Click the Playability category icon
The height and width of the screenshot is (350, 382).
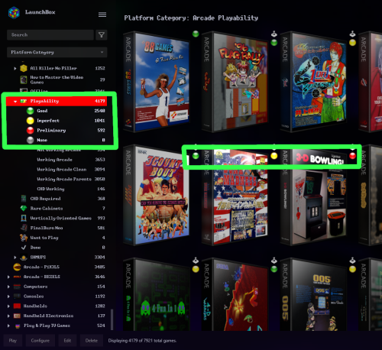click(x=24, y=101)
